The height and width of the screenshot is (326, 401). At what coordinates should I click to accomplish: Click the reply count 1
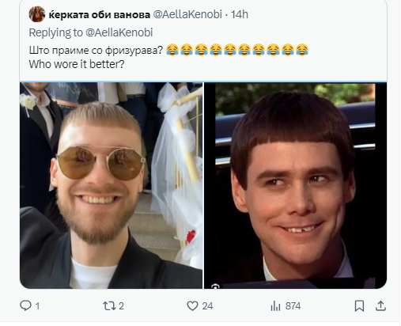pos(37,306)
